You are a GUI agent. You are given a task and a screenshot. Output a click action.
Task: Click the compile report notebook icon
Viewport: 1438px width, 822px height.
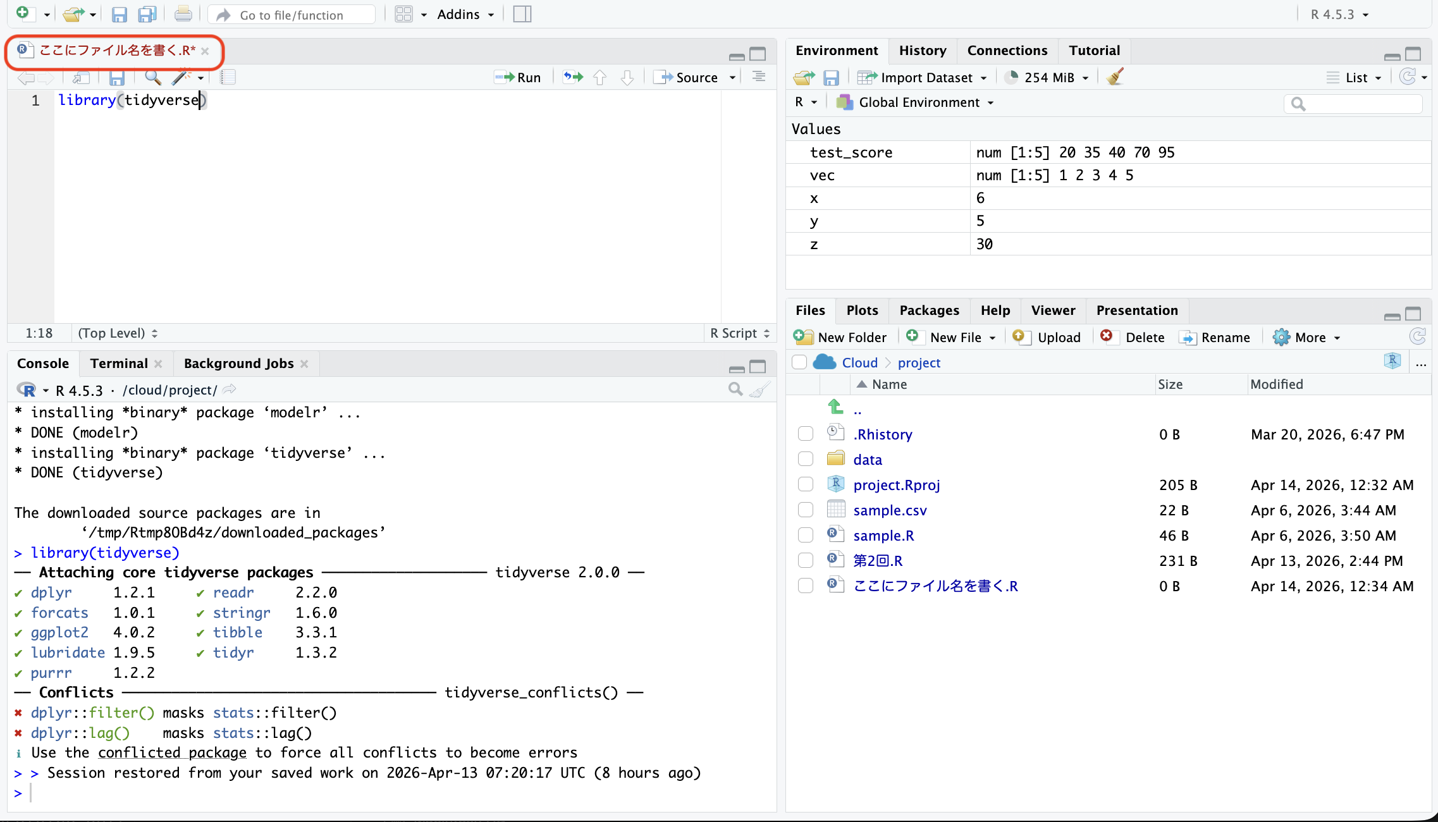click(228, 77)
